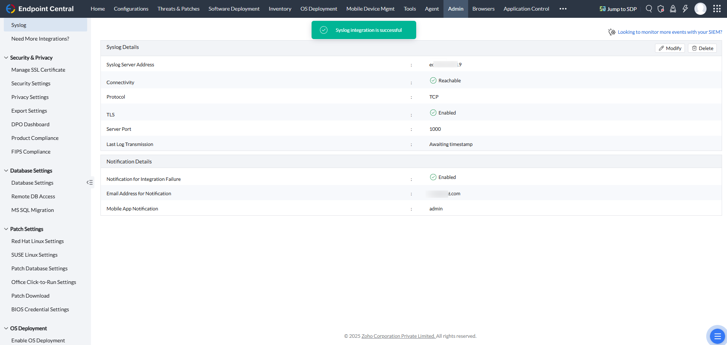The width and height of the screenshot is (727, 345).
Task: Expand the OS Deployment section
Action: click(6, 328)
